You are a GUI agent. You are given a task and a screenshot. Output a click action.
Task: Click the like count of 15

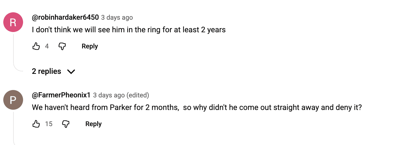pos(49,124)
